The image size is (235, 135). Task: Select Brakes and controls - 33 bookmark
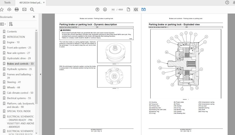click(20, 64)
